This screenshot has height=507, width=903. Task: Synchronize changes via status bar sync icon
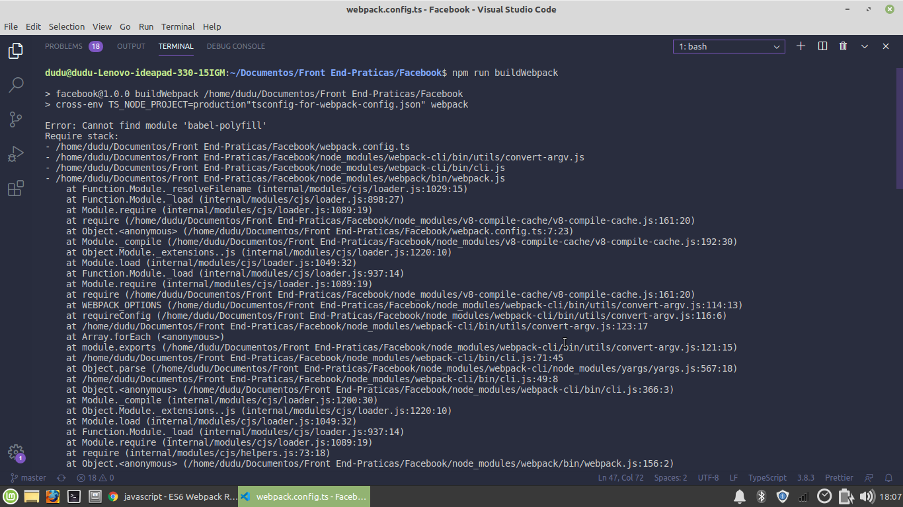[x=61, y=477]
